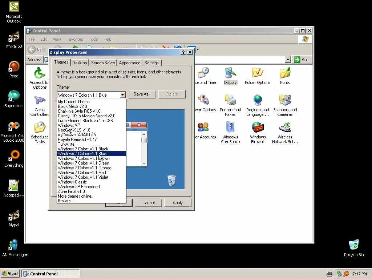
Task: Select Date and Time Control Panel icon
Action: pyautogui.click(x=205, y=76)
